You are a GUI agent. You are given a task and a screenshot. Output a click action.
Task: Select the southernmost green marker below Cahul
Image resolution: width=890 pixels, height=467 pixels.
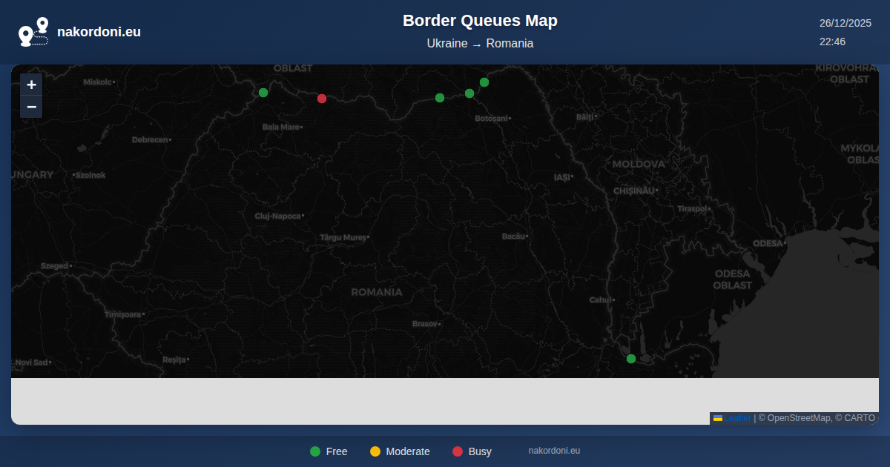[x=631, y=359]
